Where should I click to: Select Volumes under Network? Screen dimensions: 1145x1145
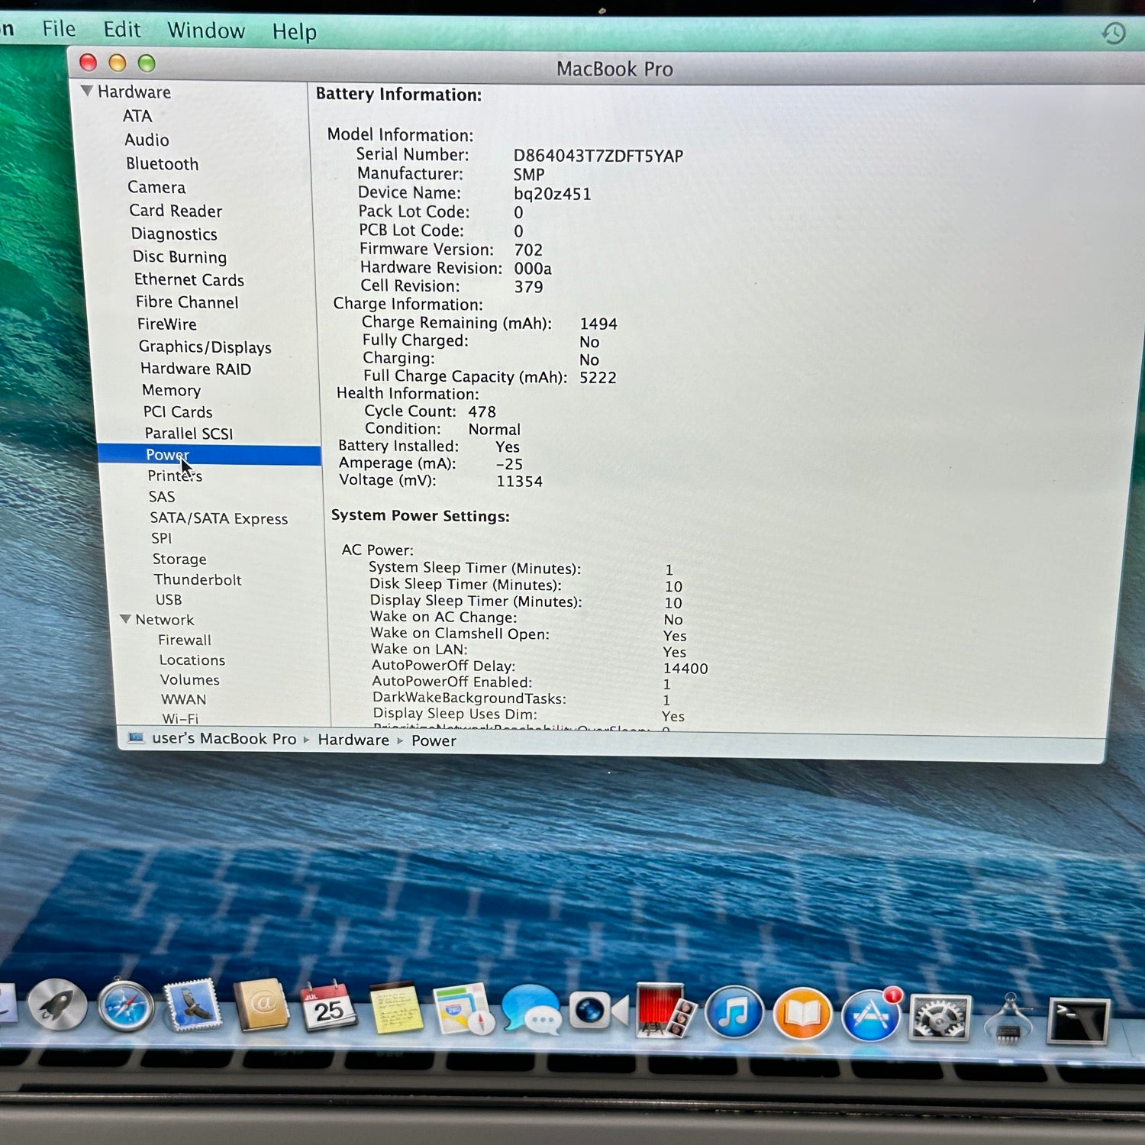click(x=190, y=679)
